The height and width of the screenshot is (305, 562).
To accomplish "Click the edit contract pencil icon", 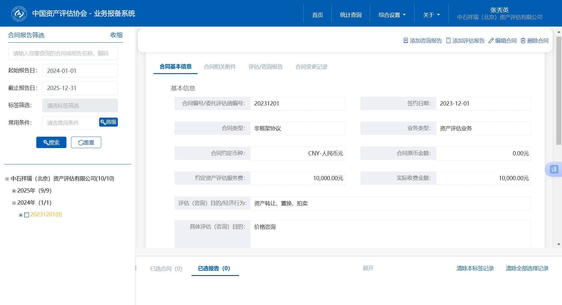I will (x=491, y=41).
